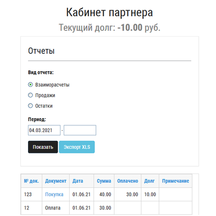Focus the empty period end date field
Image resolution: width=216 pixels, height=216 pixels.
click(80, 130)
